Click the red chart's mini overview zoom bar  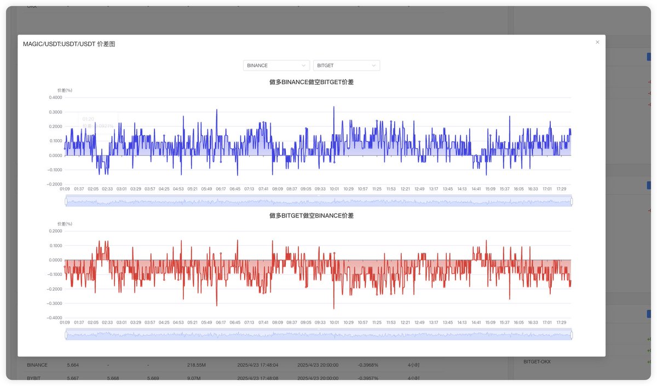318,335
